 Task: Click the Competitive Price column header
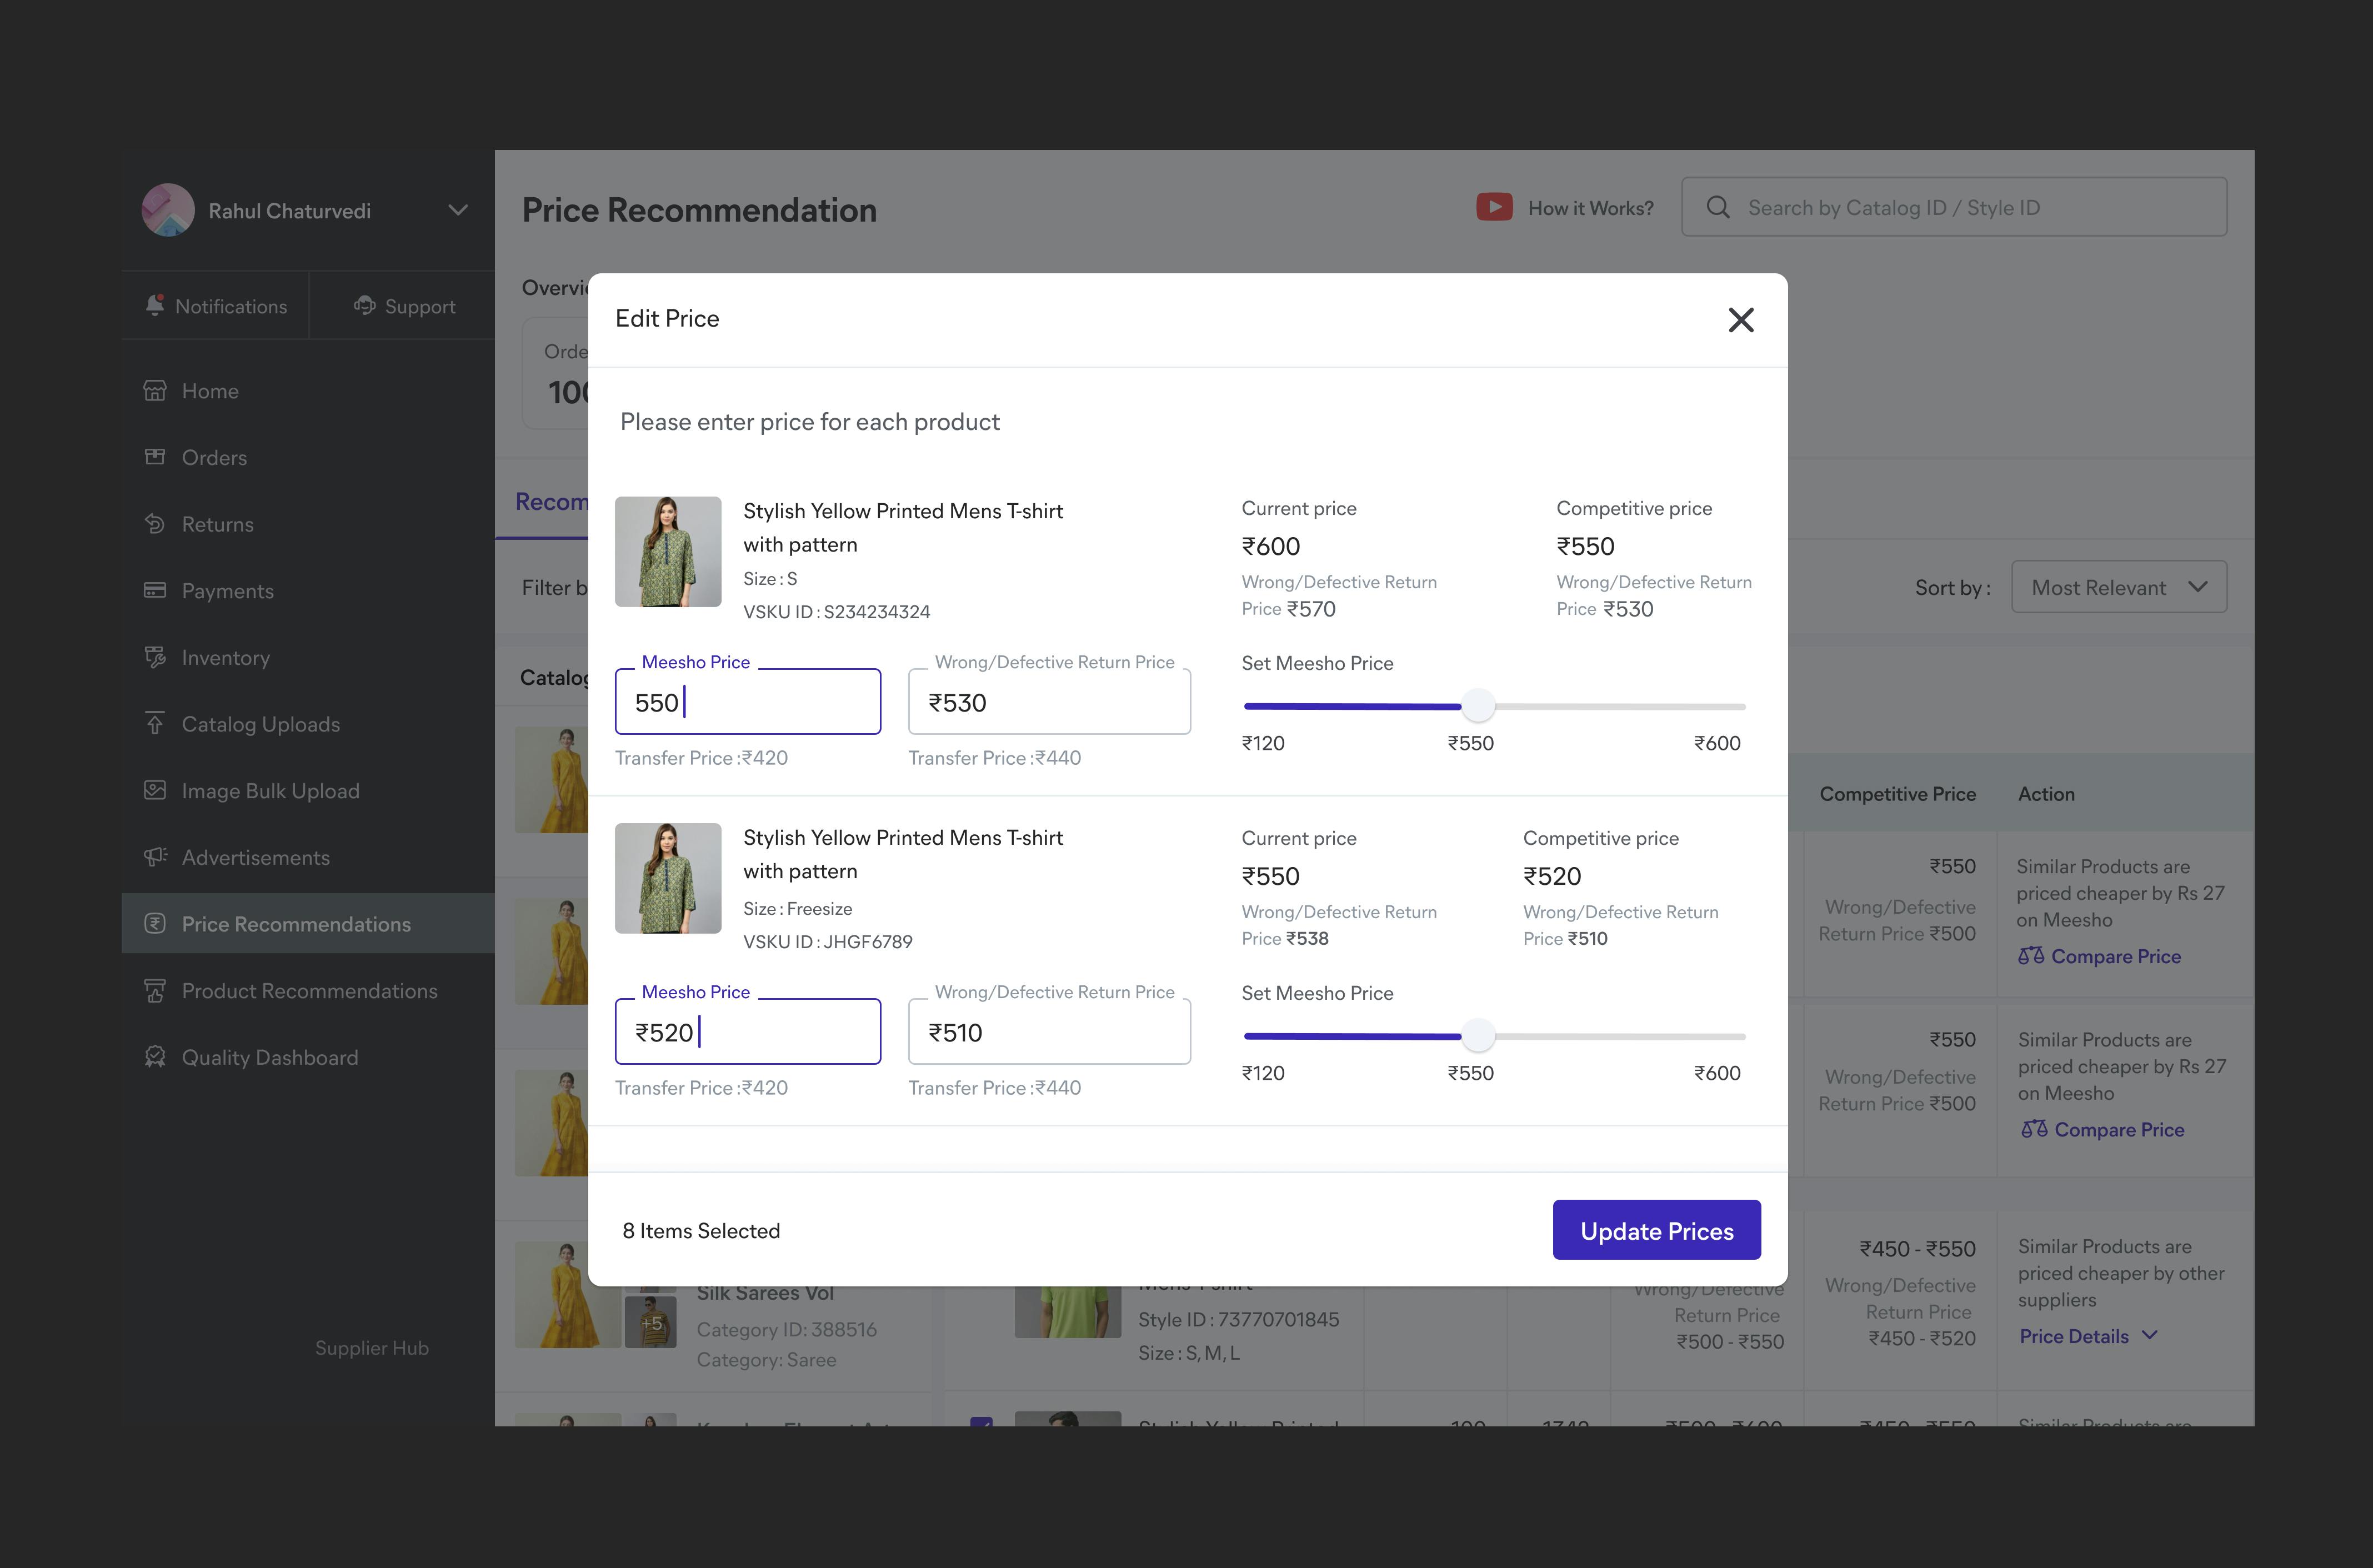(x=1897, y=794)
